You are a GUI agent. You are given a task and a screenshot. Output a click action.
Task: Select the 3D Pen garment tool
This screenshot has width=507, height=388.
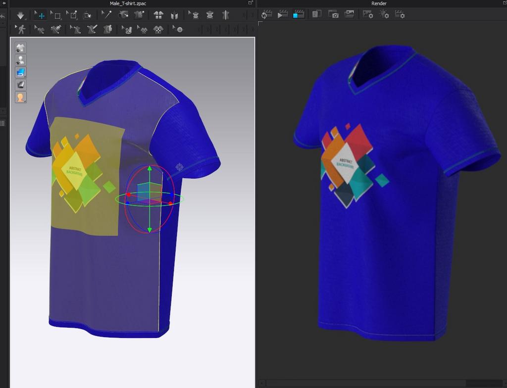[92, 30]
